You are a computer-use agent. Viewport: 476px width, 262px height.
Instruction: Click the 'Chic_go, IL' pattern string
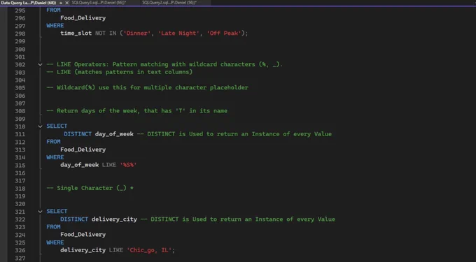(x=149, y=250)
